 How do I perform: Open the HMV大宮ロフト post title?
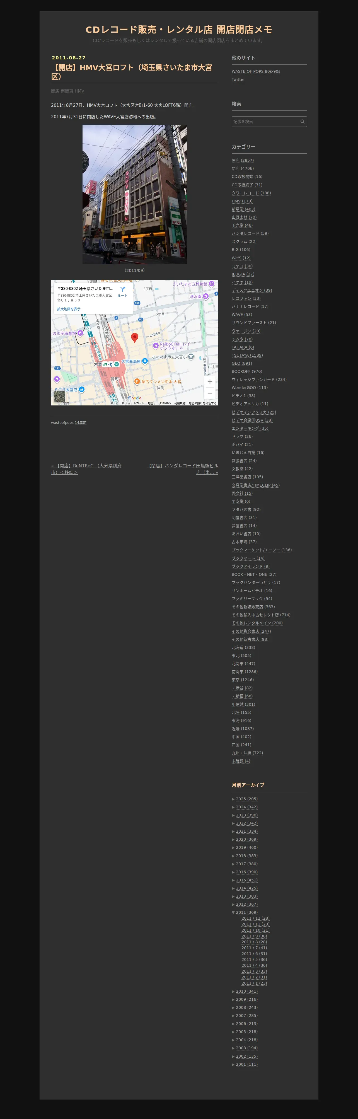132,72
